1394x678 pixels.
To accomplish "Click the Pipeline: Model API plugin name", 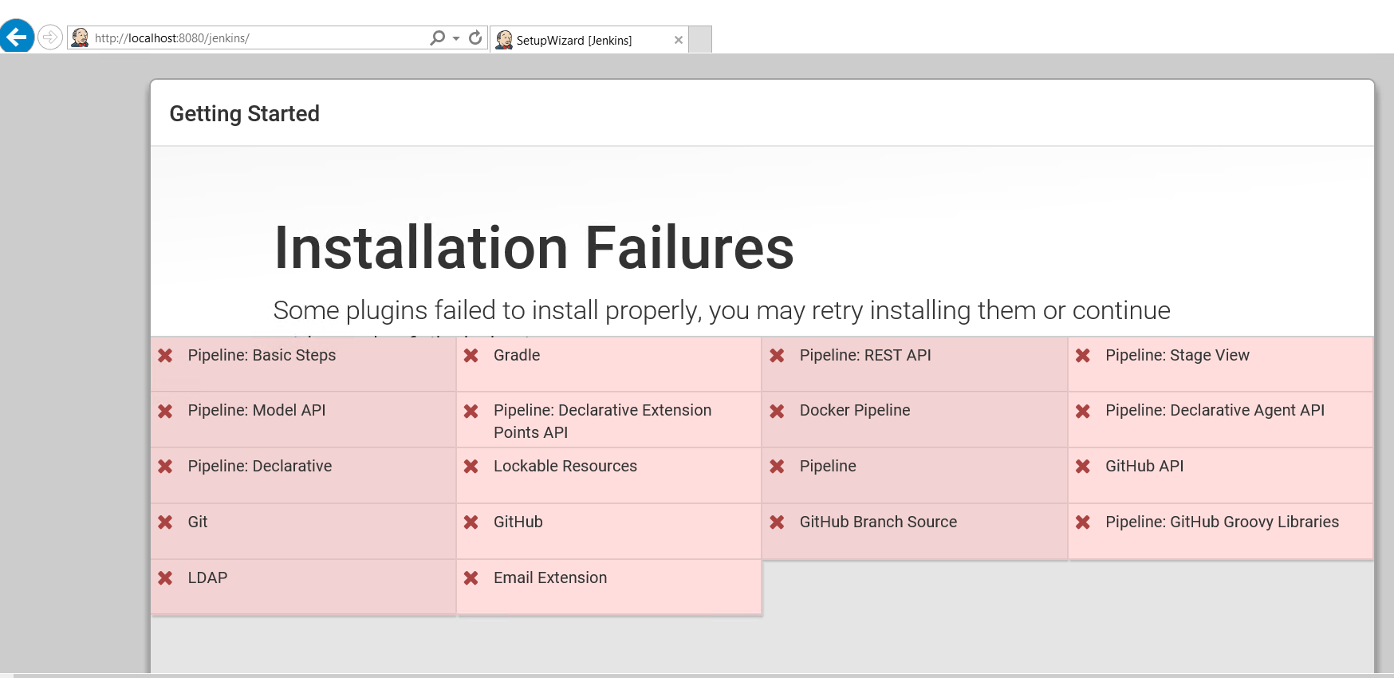I will click(257, 410).
